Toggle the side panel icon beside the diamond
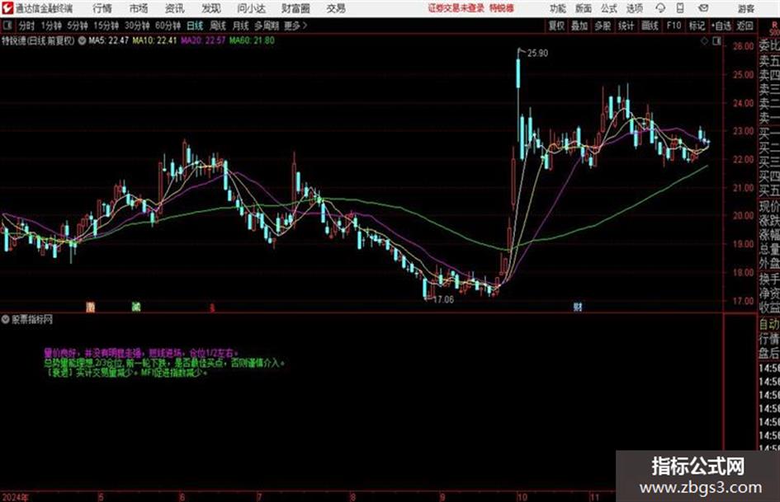The width and height of the screenshot is (780, 502). [716, 41]
